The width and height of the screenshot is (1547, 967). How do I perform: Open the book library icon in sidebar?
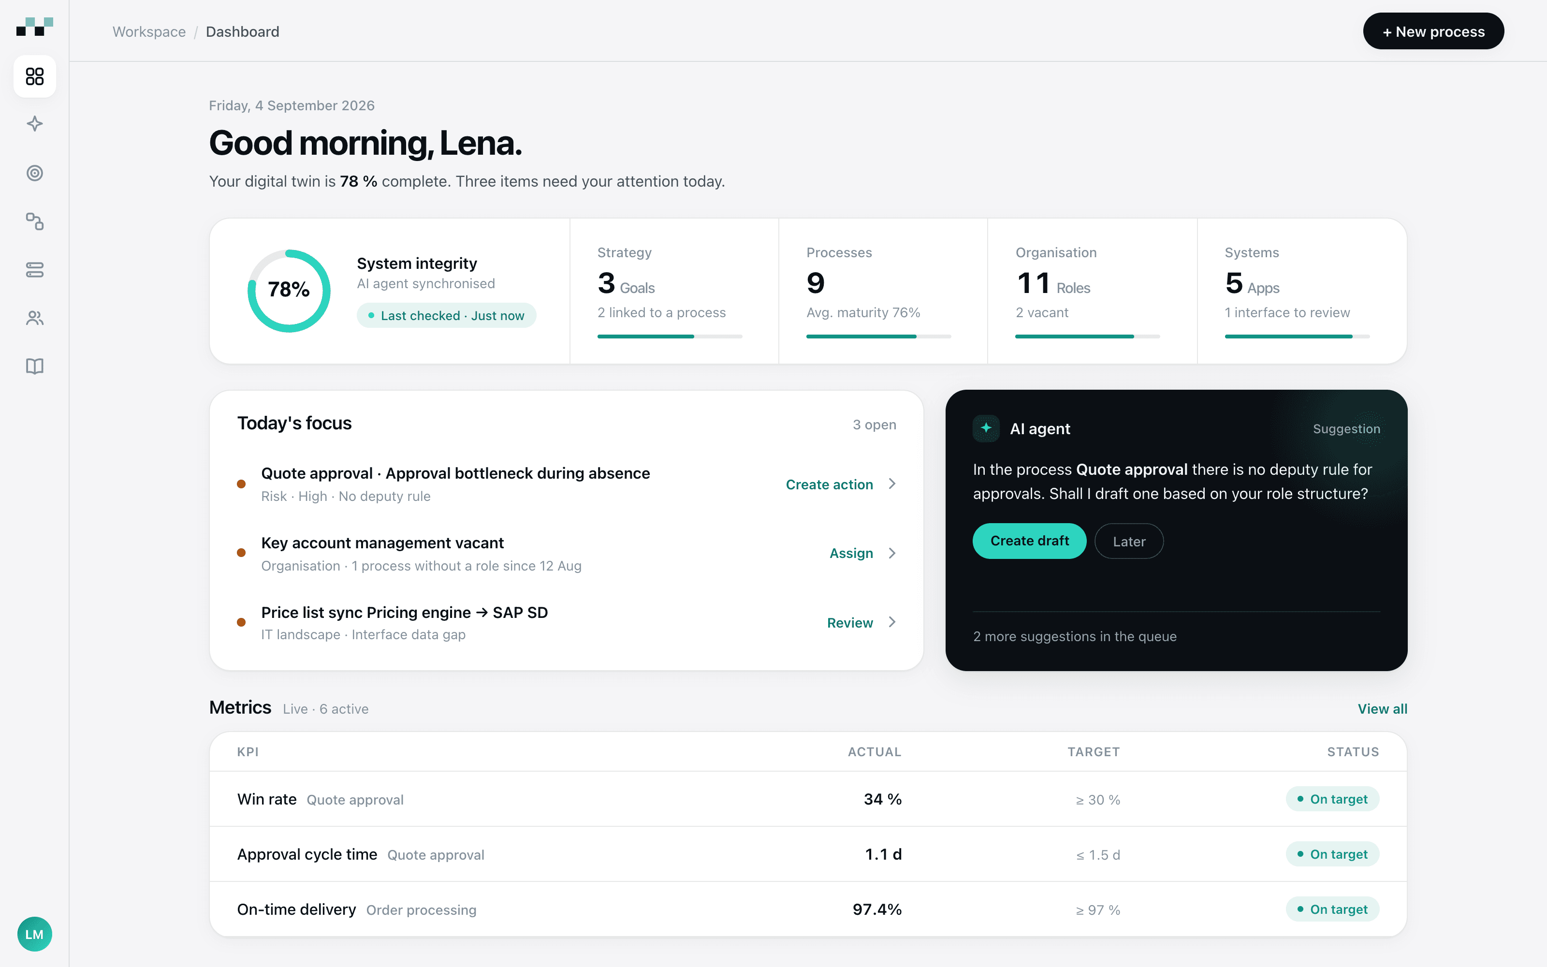coord(34,366)
